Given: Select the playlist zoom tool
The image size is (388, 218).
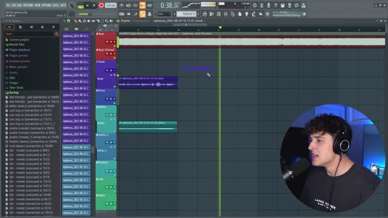Looking at the screenshot, I should (107, 21).
